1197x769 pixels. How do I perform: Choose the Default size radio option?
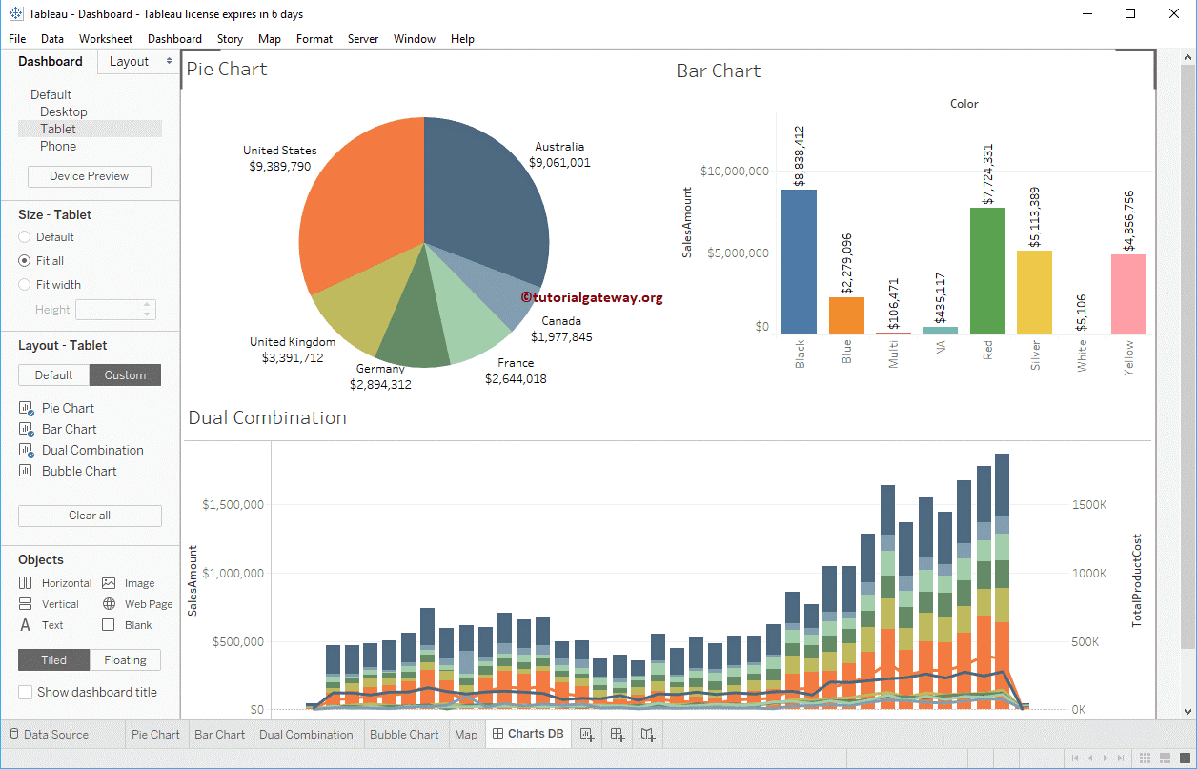point(25,237)
